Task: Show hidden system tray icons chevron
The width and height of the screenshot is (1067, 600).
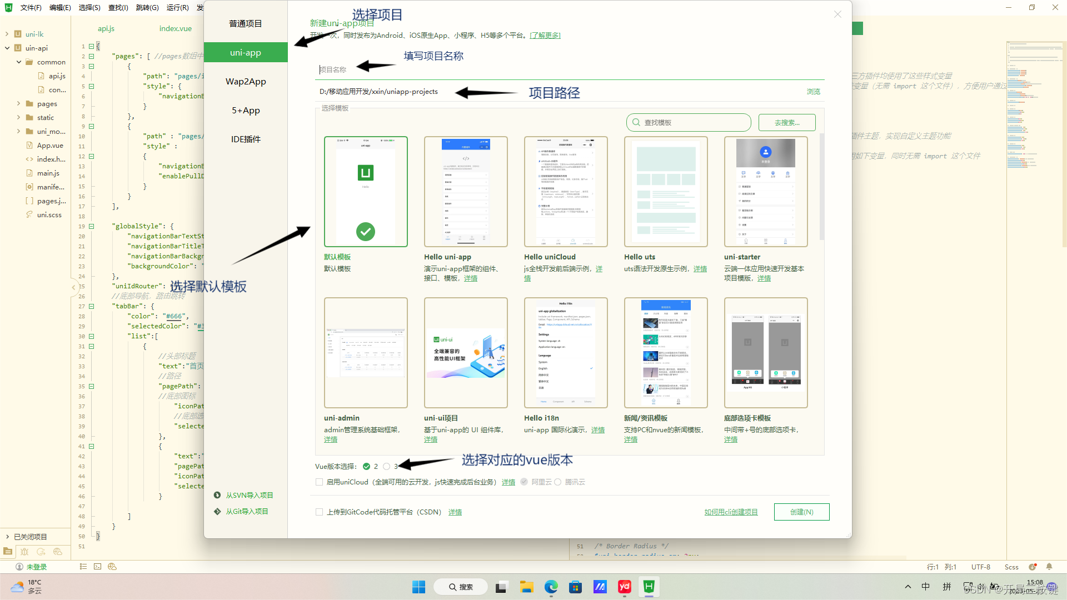Action: (908, 587)
